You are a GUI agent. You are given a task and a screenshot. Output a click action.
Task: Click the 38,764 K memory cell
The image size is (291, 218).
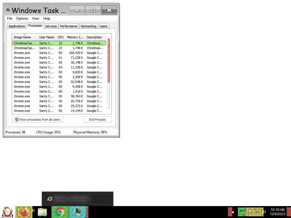click(77, 96)
